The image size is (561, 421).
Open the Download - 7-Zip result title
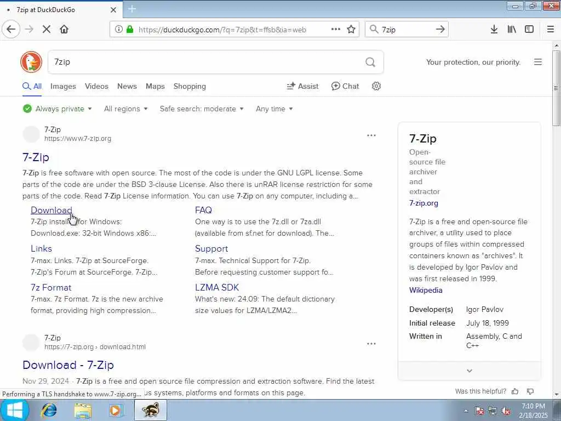point(68,365)
